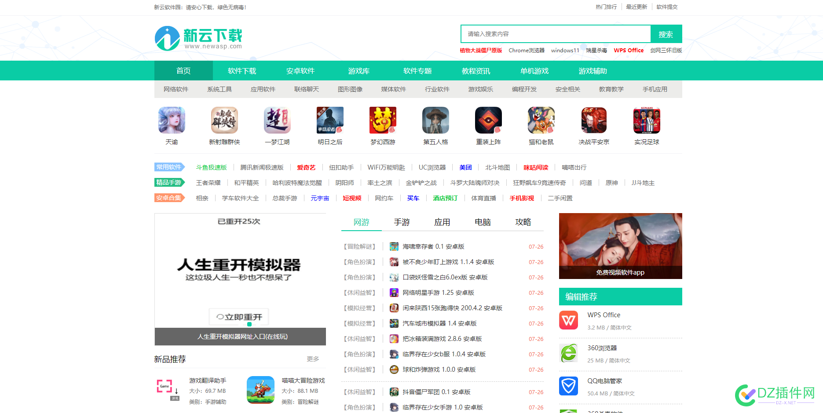823x413 pixels.
Task: Open the 编程开发 category
Action: [524, 89]
